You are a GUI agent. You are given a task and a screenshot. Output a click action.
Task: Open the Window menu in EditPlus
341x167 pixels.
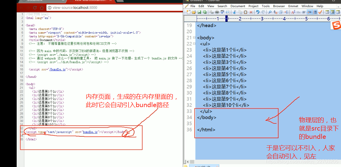[x=307, y=6]
